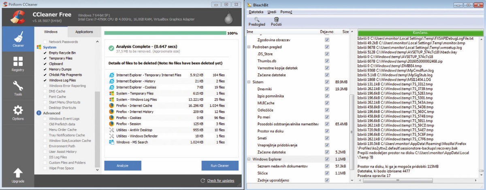Viewport: 486px width, 190px height.
Task: Click the Piriform pear icon in header
Action: 229,18
